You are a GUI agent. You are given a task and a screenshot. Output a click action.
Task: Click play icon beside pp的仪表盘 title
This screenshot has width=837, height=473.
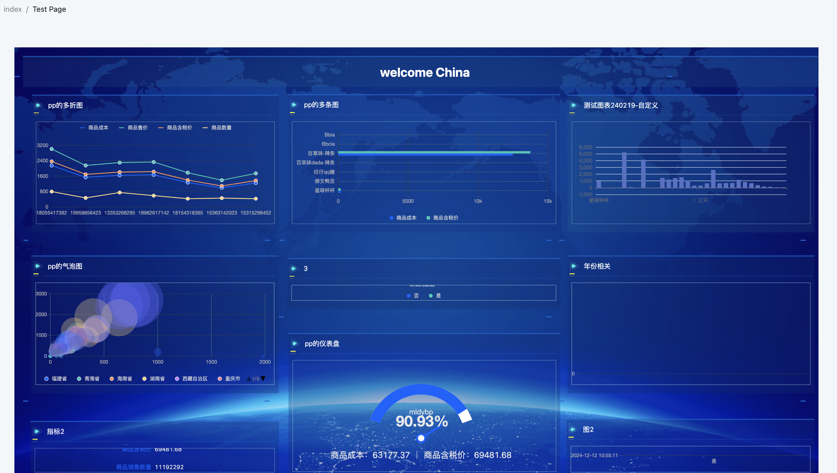(295, 343)
